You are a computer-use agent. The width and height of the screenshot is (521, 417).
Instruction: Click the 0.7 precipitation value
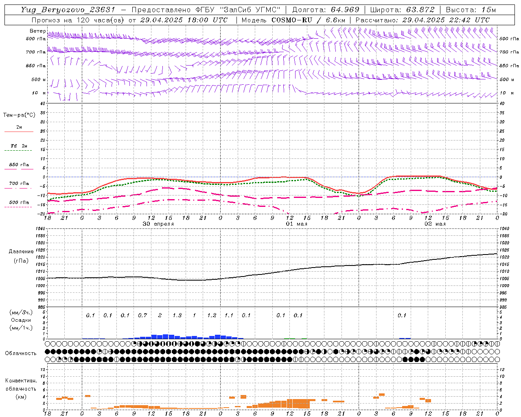click(142, 315)
